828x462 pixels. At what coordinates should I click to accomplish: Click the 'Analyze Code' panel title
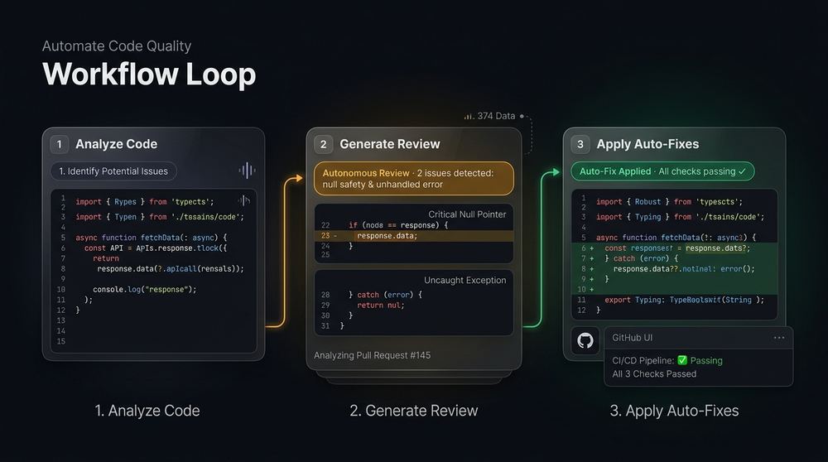coord(116,144)
